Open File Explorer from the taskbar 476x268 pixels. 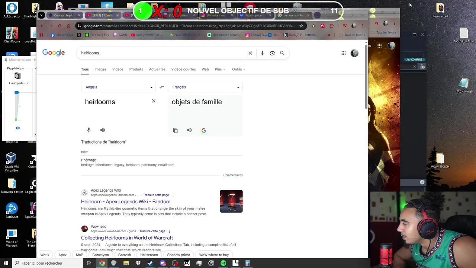coord(126,263)
